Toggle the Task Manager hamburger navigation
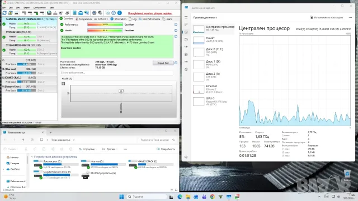 [x=186, y=17]
